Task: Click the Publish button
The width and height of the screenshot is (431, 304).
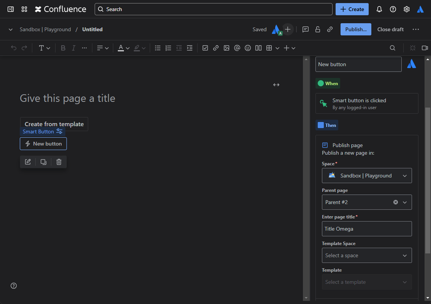Action: click(x=355, y=29)
